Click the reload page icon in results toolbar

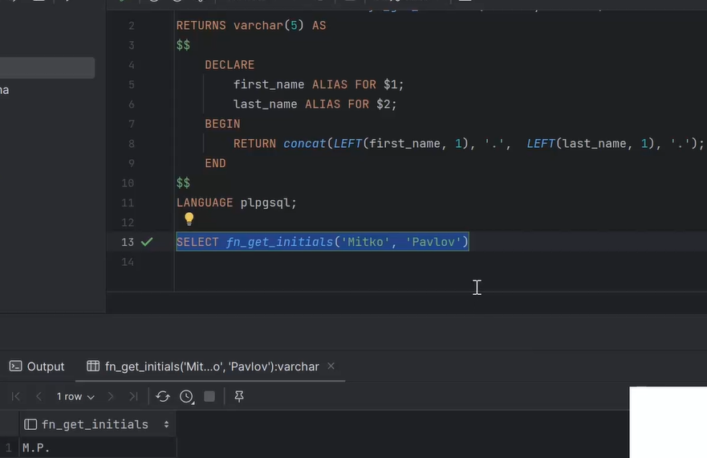(163, 397)
